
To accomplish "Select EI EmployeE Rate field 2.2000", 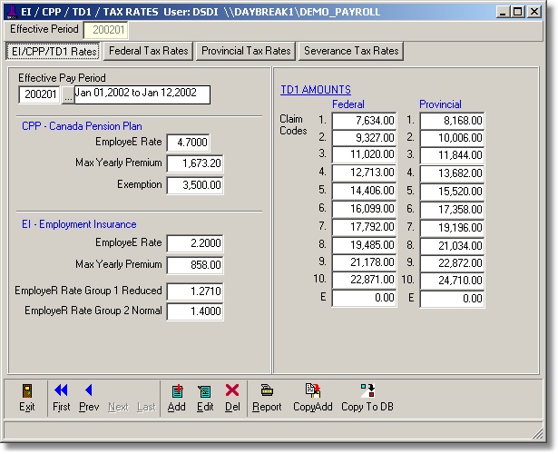I will coord(195,243).
